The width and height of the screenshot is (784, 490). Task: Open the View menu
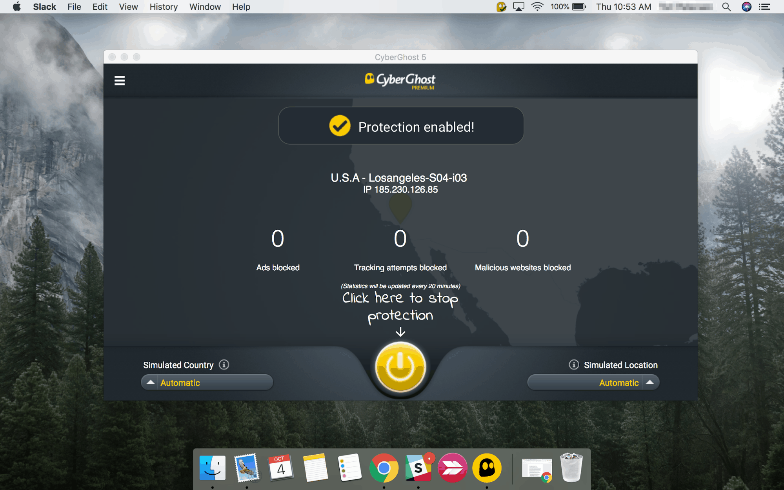pyautogui.click(x=128, y=7)
